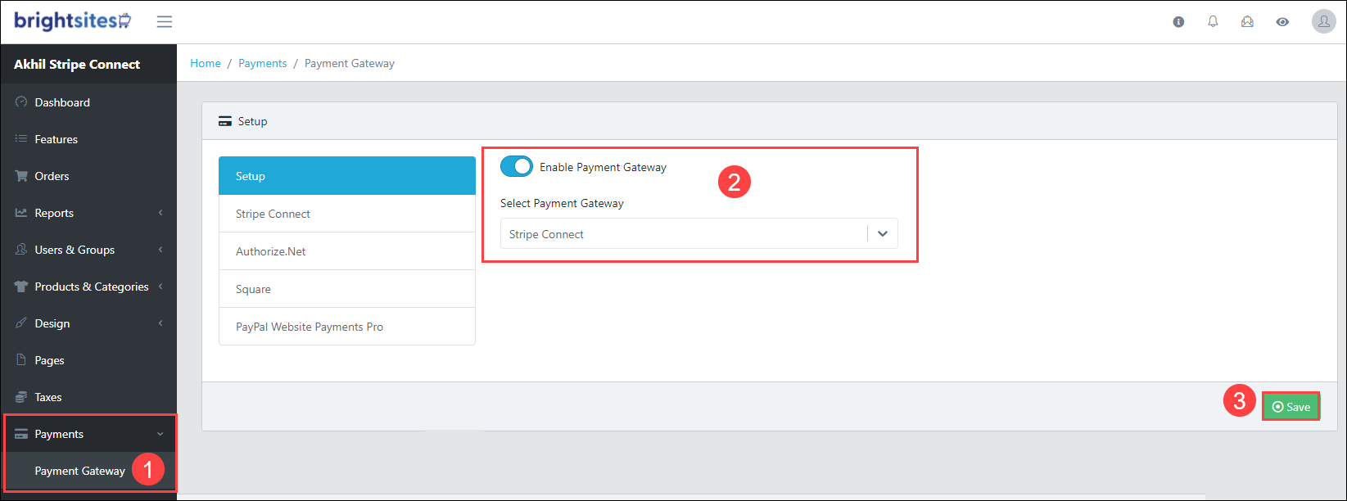This screenshot has width=1347, height=501.
Task: Go to Home breadcrumb link
Action: point(206,63)
